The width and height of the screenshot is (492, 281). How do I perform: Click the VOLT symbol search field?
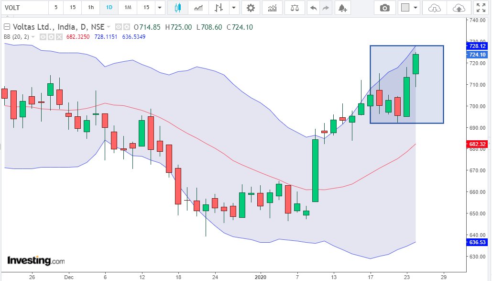tap(25, 8)
